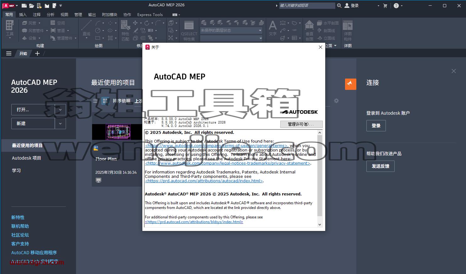Open the 工具 tools palette icon
Screen dimensions: 466x274
pos(10,29)
